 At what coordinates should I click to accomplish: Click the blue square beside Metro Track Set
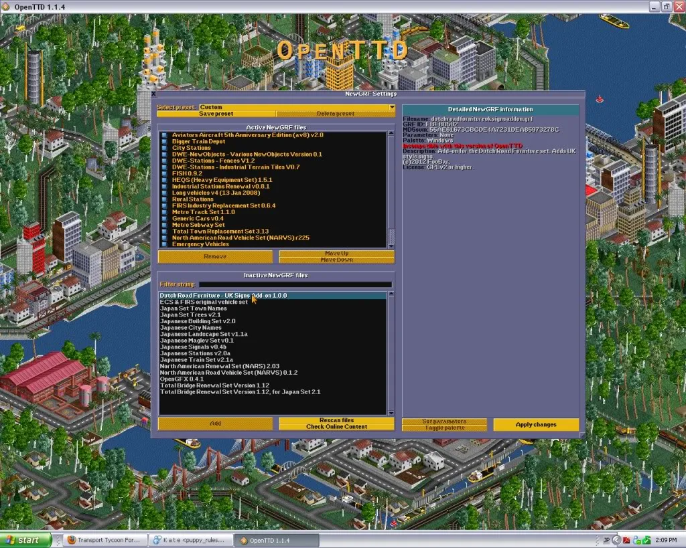click(165, 212)
